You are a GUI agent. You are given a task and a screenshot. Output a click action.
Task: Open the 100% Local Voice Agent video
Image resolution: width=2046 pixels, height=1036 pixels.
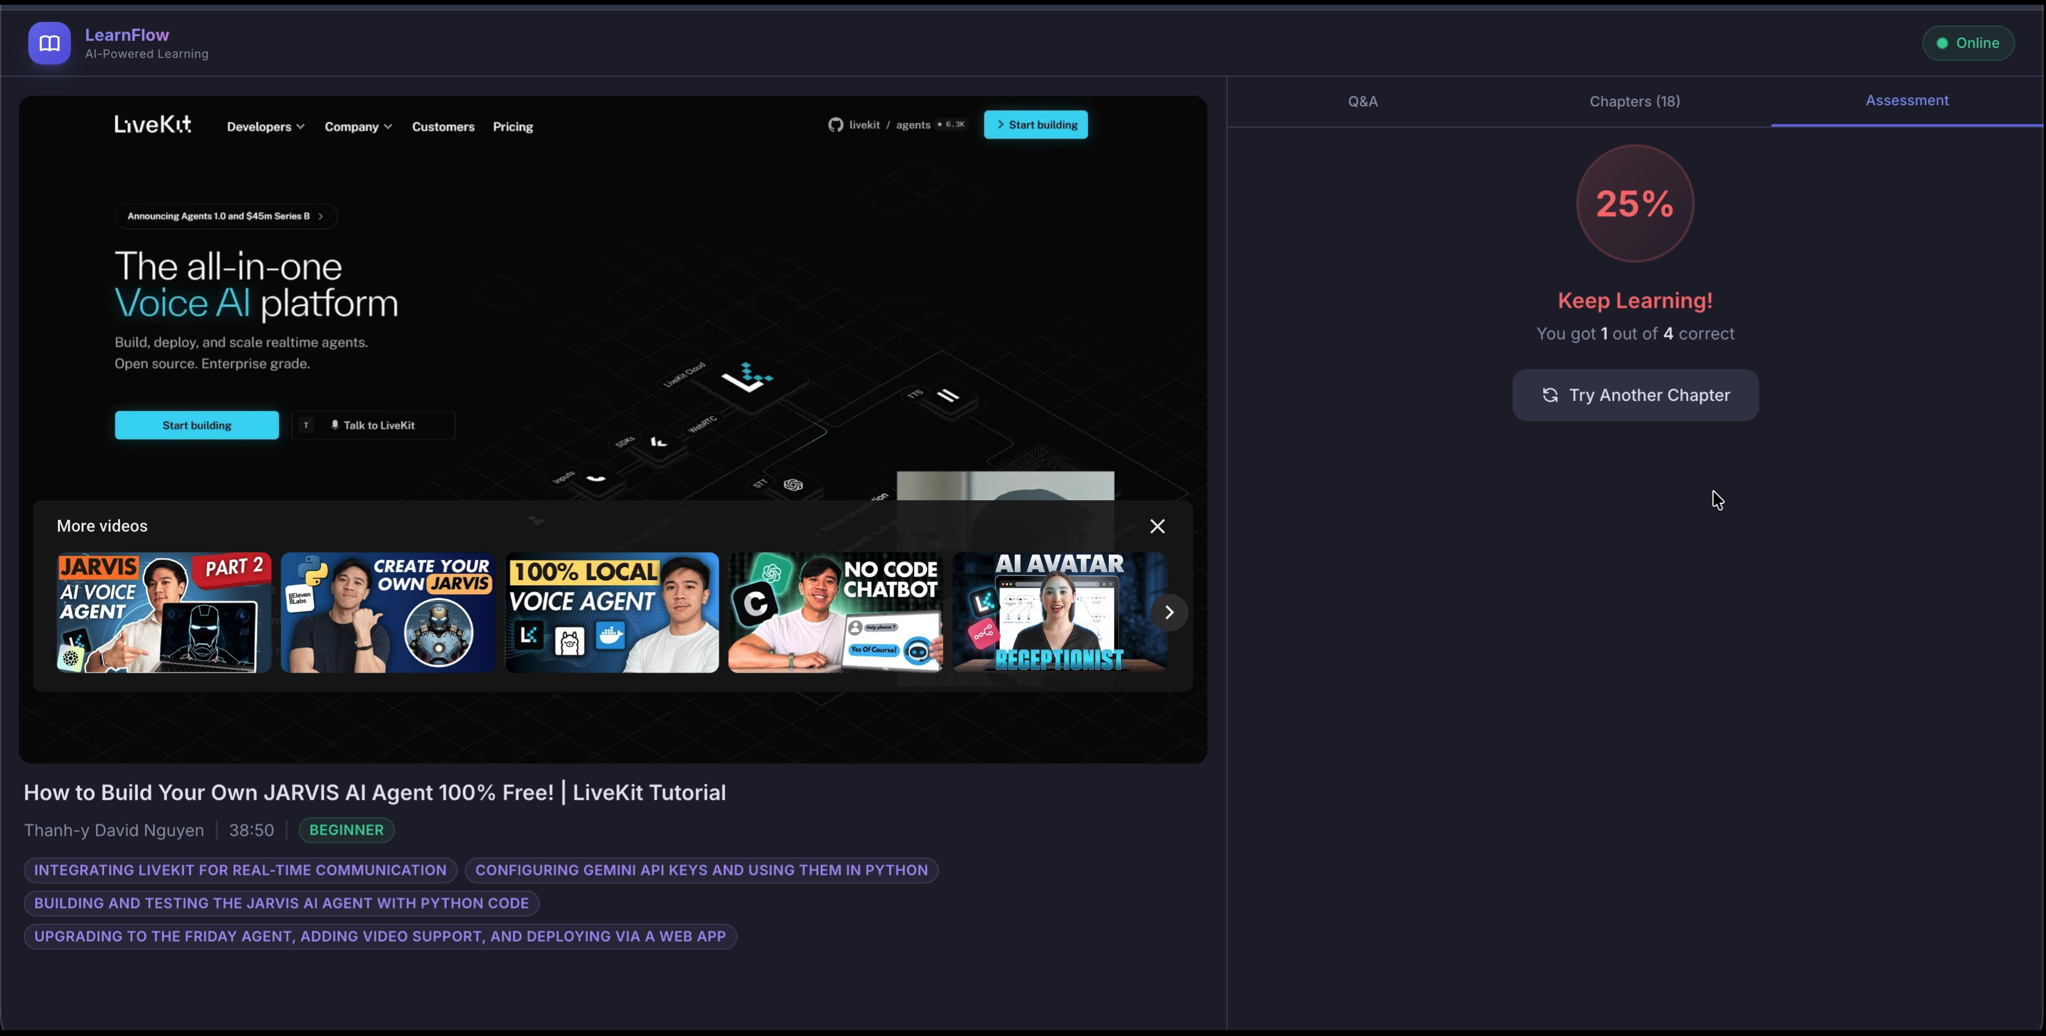point(612,613)
